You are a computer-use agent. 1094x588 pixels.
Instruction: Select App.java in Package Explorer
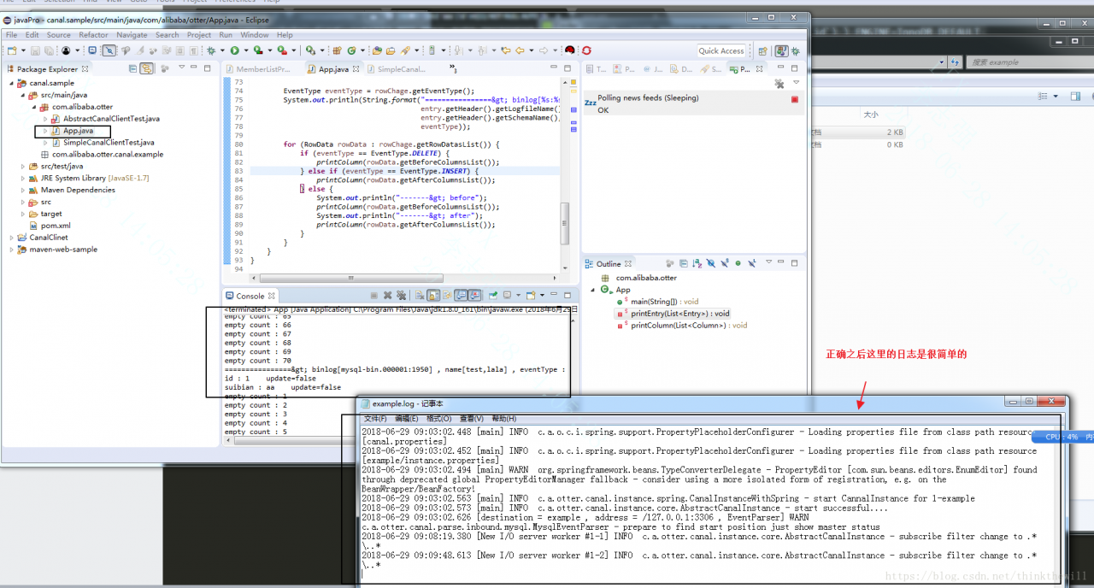[x=77, y=131]
